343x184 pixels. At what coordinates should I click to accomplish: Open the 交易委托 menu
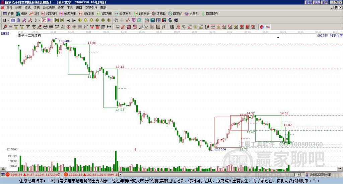point(91,8)
